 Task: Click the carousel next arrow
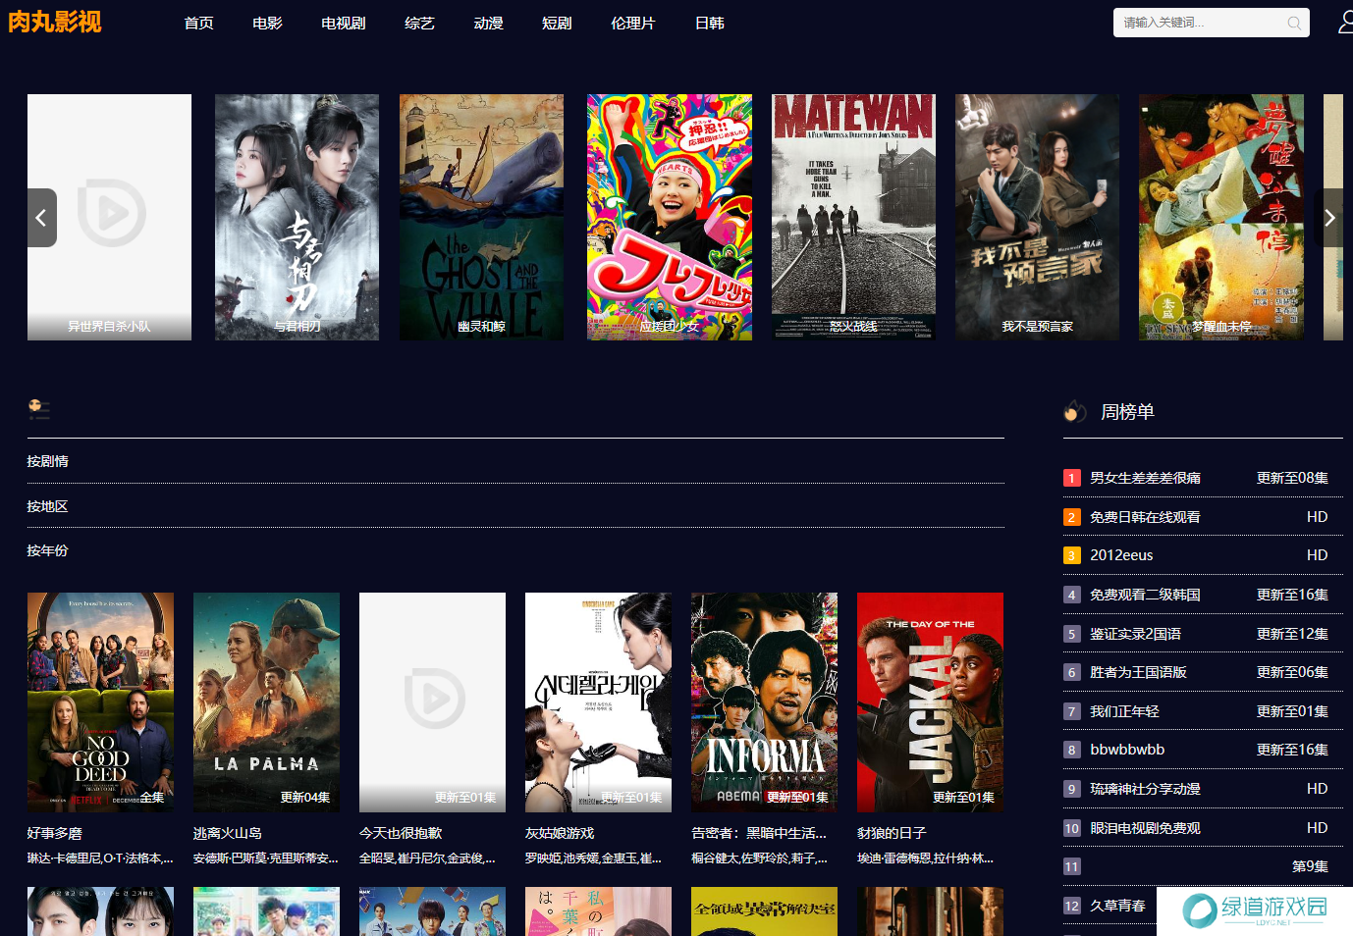click(1328, 218)
